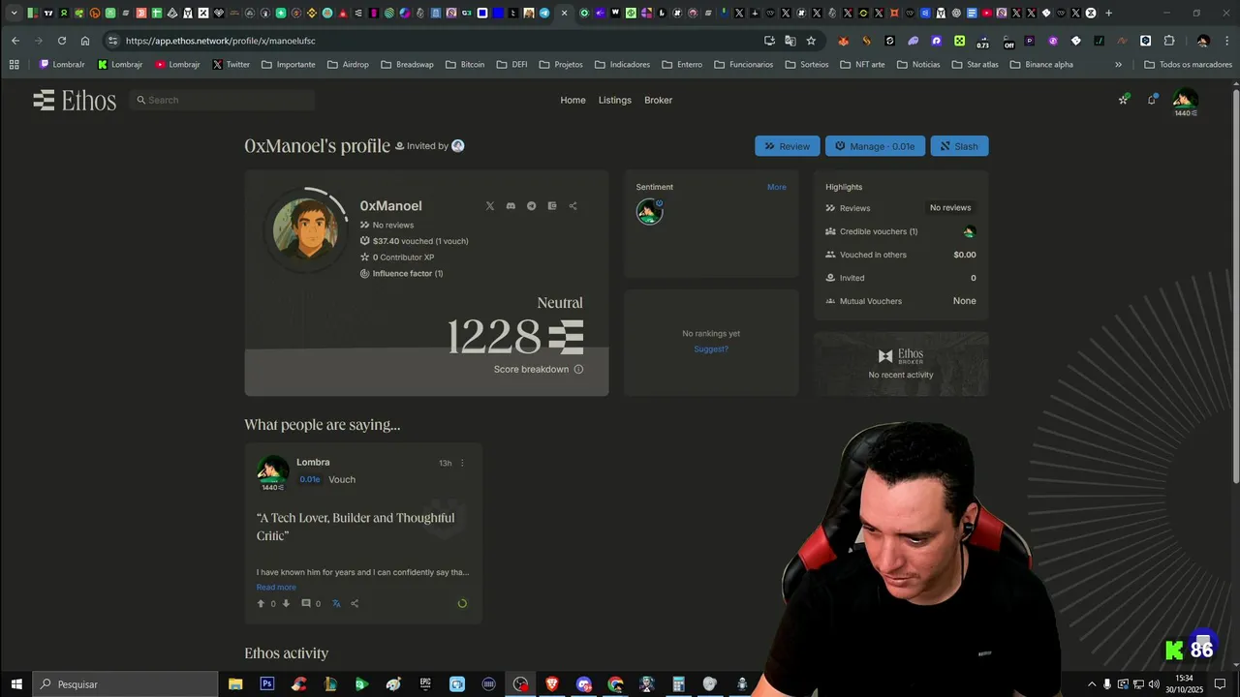This screenshot has height=697, width=1240.
Task: Show more bookmarks with the double chevron
Action: click(x=1118, y=65)
